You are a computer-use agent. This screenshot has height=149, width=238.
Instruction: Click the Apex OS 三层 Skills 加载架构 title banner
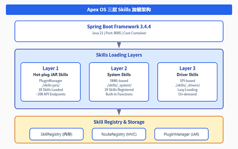coord(119,10)
